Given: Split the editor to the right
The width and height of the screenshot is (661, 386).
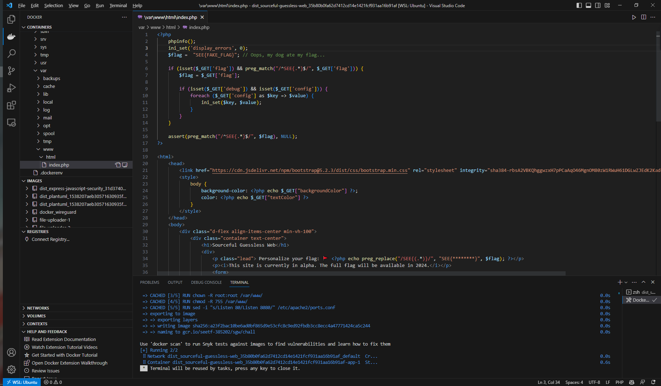Looking at the screenshot, I should [x=643, y=17].
